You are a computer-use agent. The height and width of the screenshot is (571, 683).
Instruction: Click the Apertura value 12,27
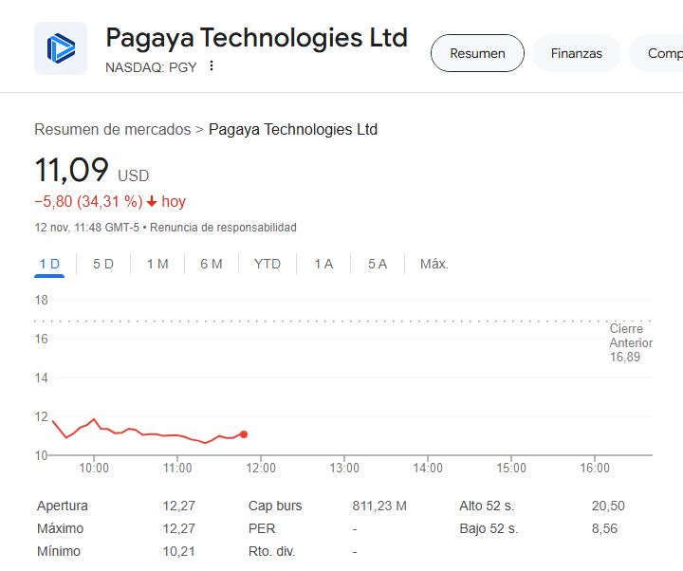tap(179, 506)
